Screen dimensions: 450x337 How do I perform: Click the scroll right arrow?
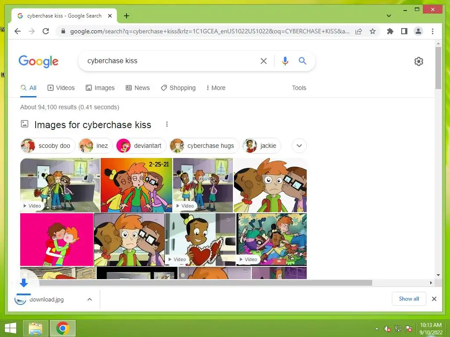click(x=431, y=283)
